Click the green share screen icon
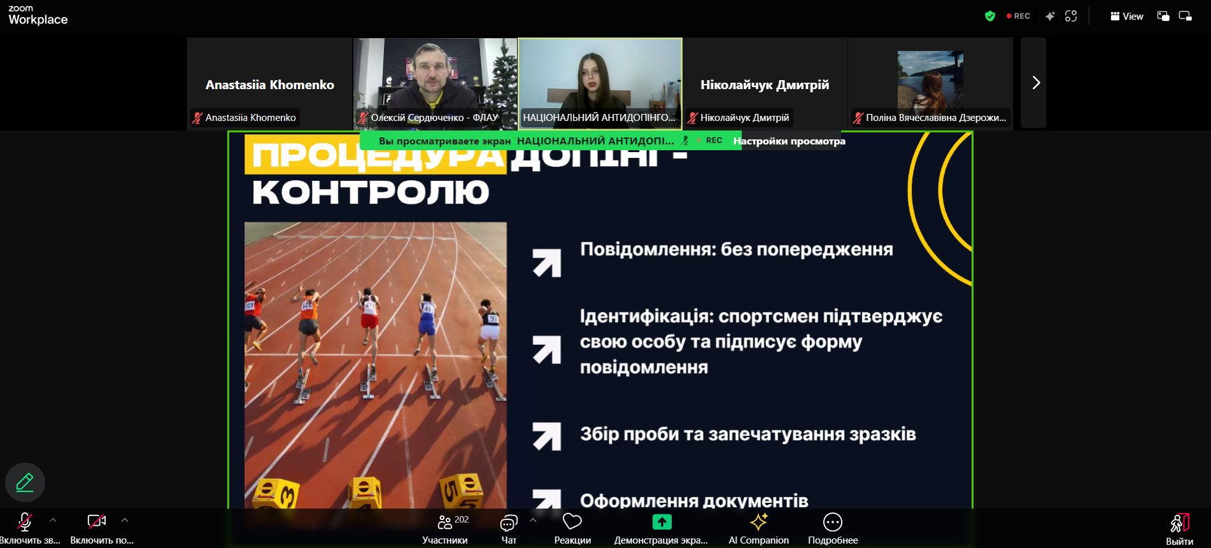 662,522
